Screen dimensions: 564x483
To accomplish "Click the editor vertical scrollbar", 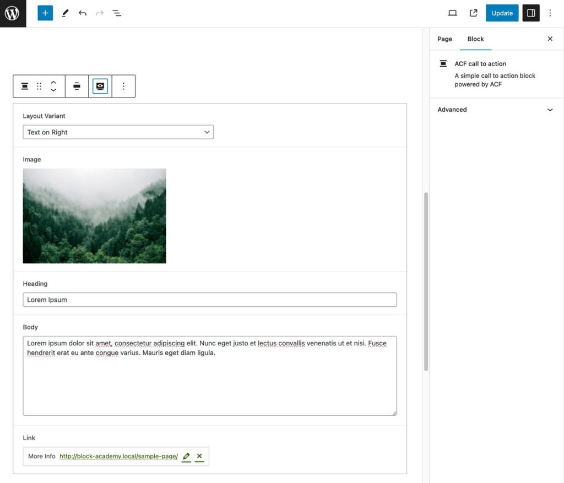I will (x=426, y=281).
